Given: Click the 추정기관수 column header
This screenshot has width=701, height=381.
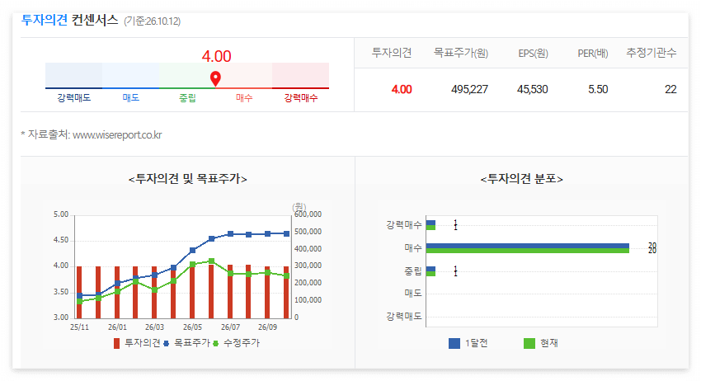Looking at the screenshot, I should coord(651,53).
